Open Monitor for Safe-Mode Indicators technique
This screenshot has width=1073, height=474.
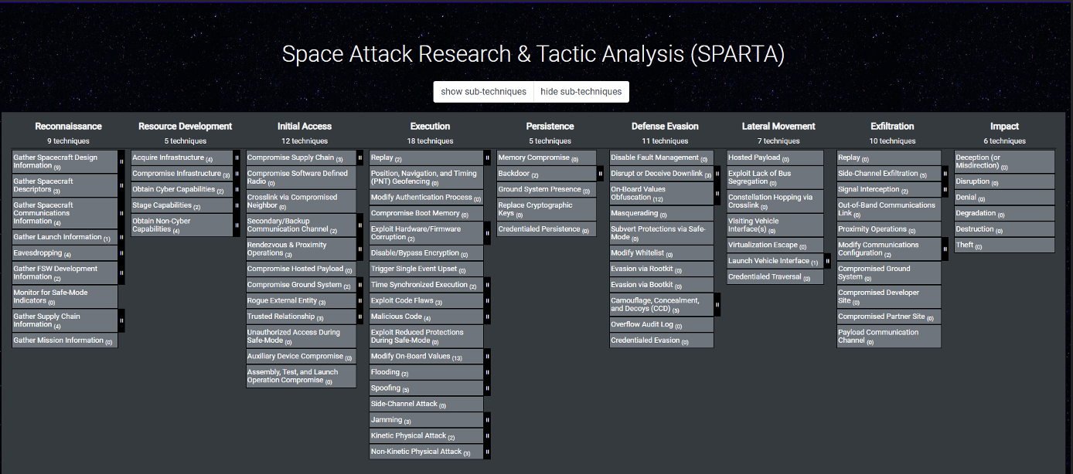(x=65, y=296)
